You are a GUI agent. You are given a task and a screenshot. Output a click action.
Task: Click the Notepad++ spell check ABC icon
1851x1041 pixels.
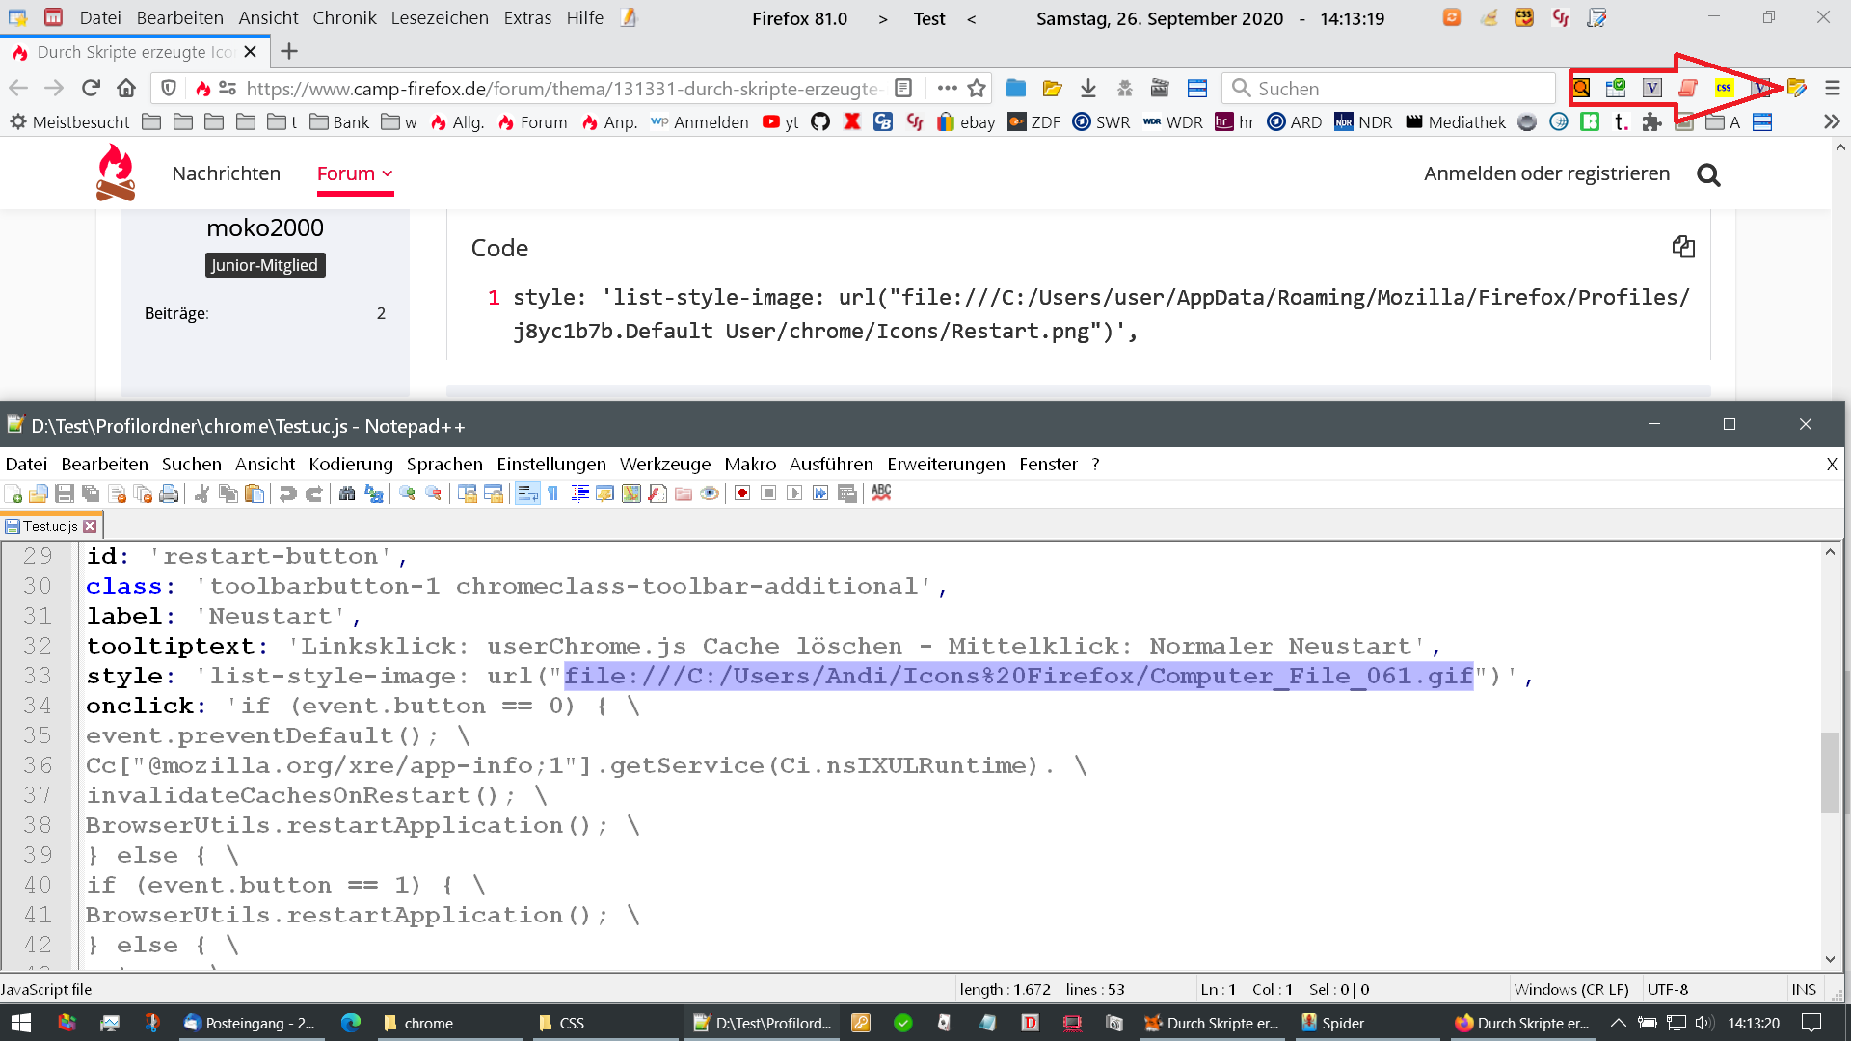point(881,493)
